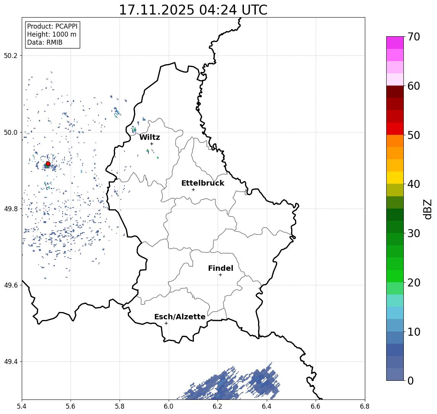The width and height of the screenshot is (437, 414).
Task: Click the plus marker below Wiltz
Action: 152,144
